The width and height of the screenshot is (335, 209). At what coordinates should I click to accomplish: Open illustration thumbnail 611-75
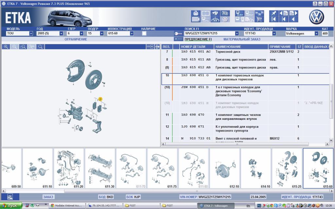pyautogui.click(x=162, y=169)
